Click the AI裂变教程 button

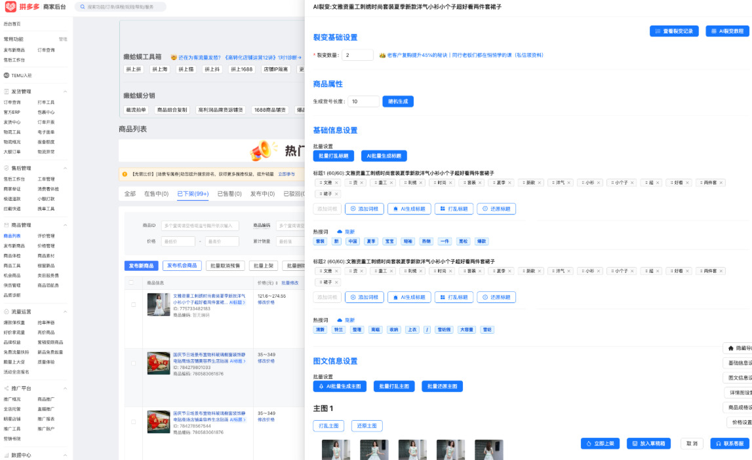pos(727,31)
